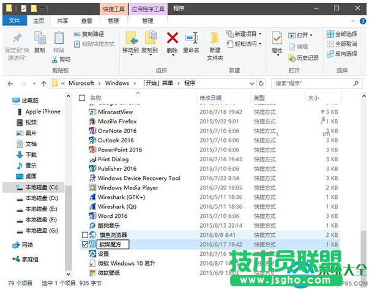
Task: Click 全部取消 button
Action: pyautogui.click(x=342, y=44)
